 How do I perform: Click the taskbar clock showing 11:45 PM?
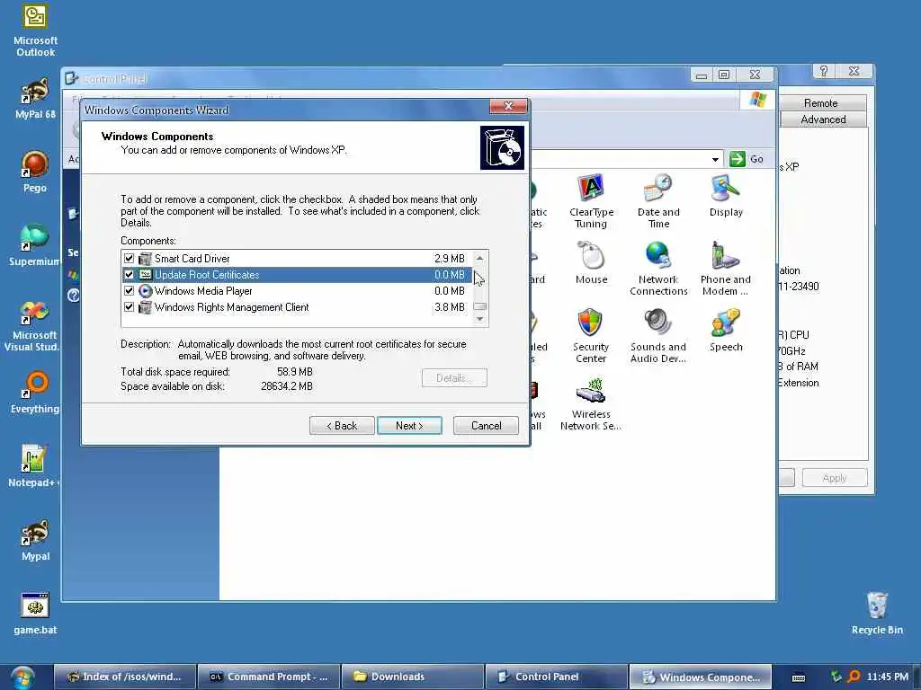tap(888, 677)
